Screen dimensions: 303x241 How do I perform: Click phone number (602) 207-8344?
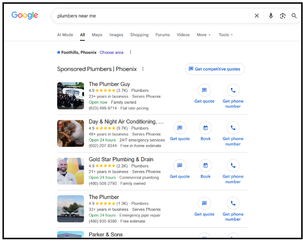click(103, 146)
